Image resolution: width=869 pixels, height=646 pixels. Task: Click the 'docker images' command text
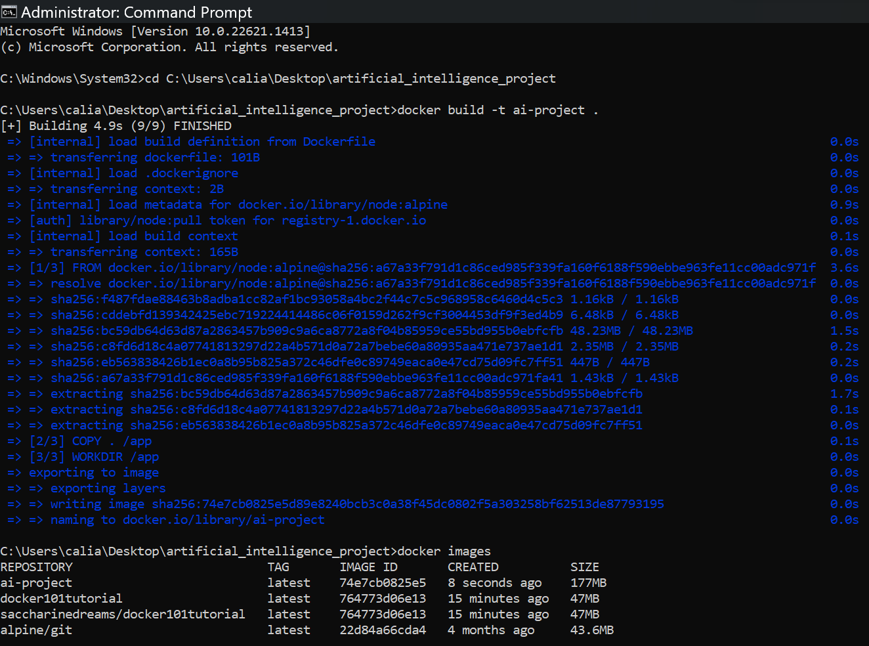coord(444,551)
